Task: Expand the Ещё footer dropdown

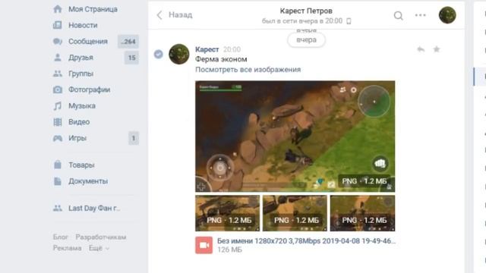Action: click(x=99, y=248)
